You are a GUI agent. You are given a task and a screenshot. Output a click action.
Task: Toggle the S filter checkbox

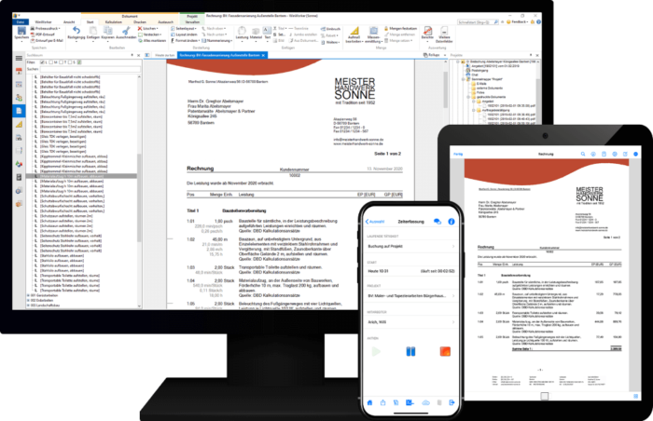point(70,62)
